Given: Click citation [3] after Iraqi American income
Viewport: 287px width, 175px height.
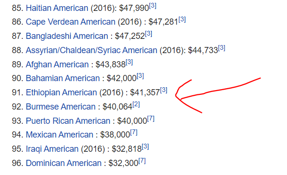Looking at the screenshot, I should pyautogui.click(x=145, y=147).
